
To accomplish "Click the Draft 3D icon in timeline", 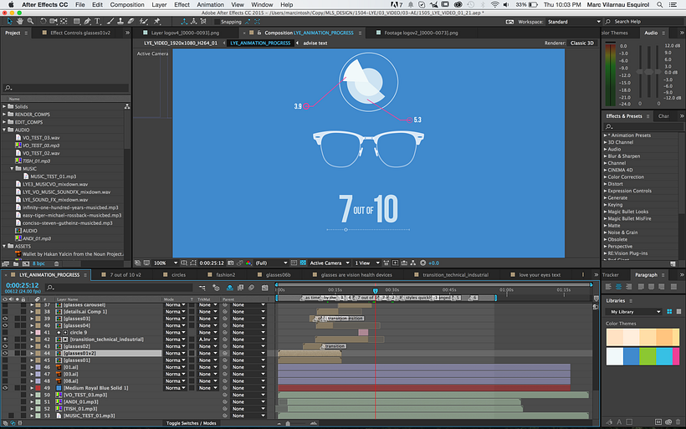I will pyautogui.click(x=216, y=288).
